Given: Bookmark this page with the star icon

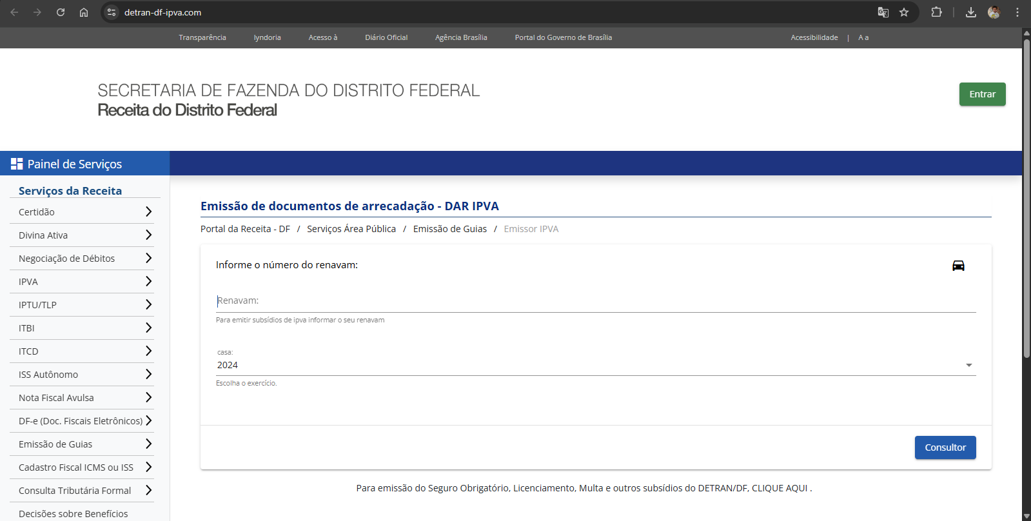Looking at the screenshot, I should coord(904,12).
